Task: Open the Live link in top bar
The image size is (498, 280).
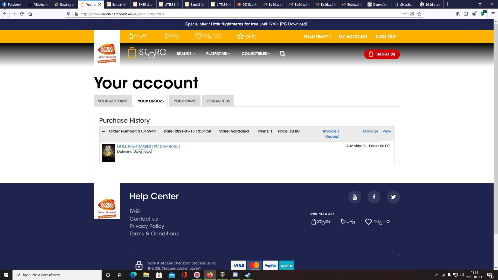Action: pos(171,36)
